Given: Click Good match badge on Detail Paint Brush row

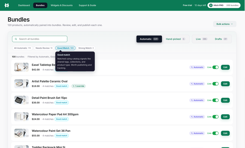Looking at the screenshot, I should pyautogui.click(x=62, y=103).
